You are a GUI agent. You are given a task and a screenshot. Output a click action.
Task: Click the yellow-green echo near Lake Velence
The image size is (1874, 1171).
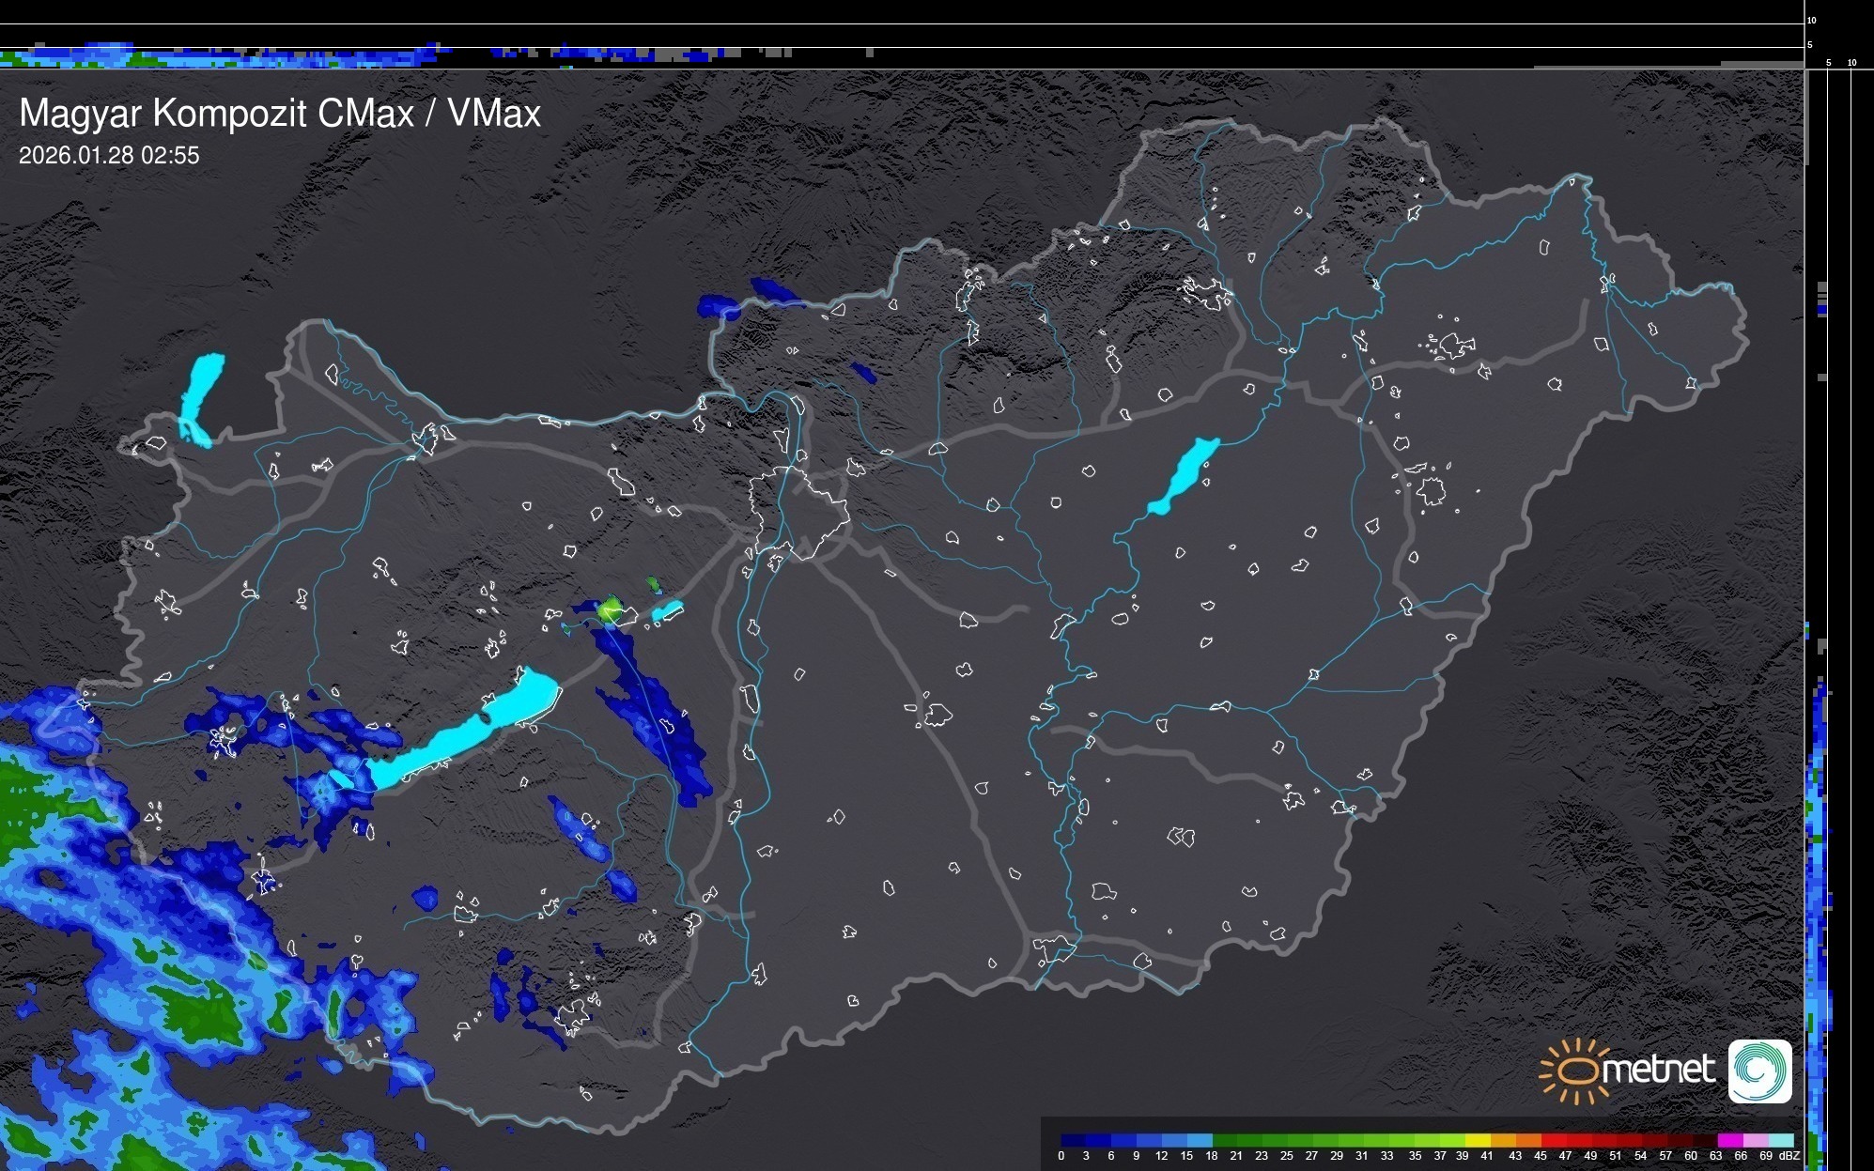[609, 609]
